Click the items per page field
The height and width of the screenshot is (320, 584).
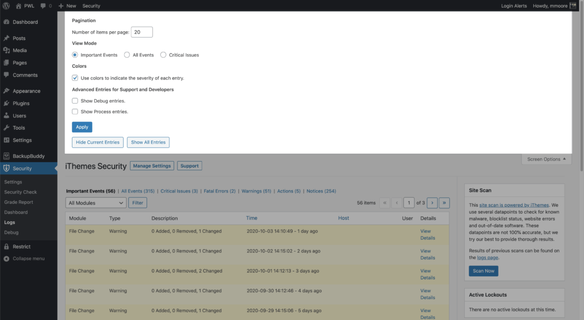[x=141, y=32]
